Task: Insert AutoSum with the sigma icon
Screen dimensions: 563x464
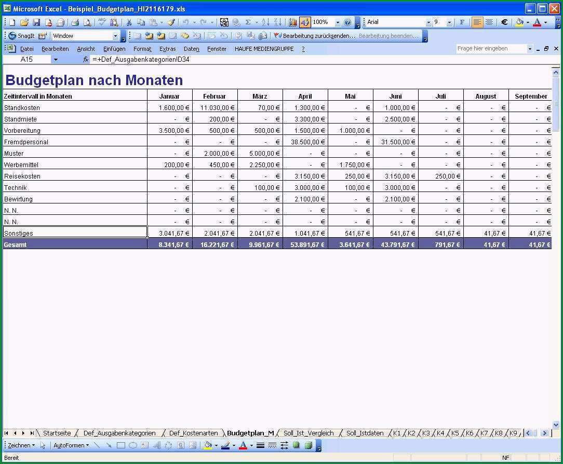Action: (x=248, y=22)
